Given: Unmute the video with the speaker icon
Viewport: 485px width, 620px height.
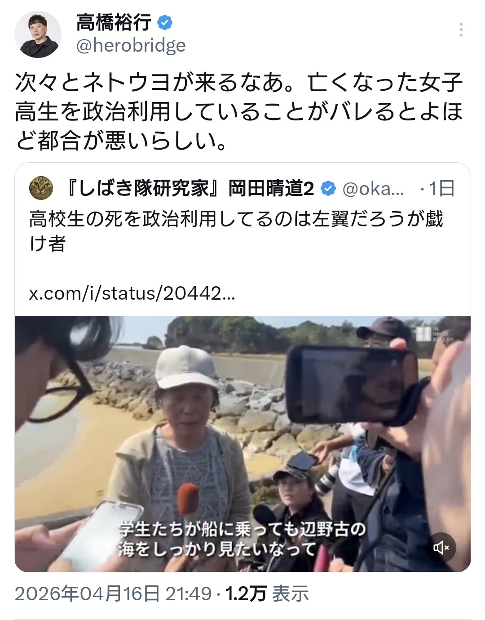Looking at the screenshot, I should point(441,547).
